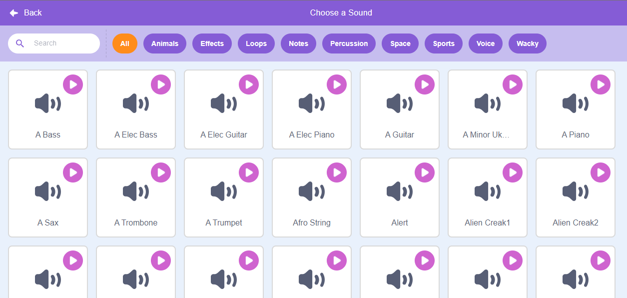Switch to the Loops category

256,43
